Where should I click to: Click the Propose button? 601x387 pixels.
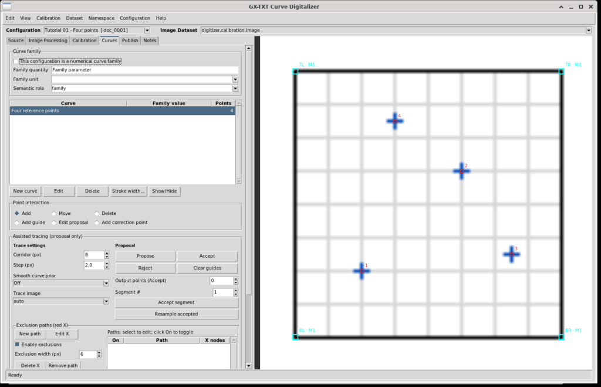tap(146, 256)
